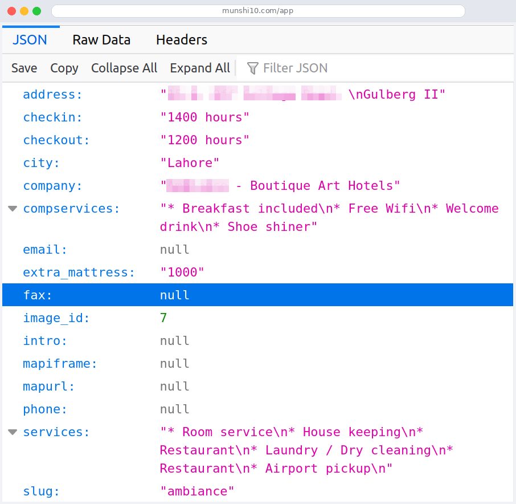This screenshot has height=504, width=516.
Task: Click the "Room service" services value
Action: tap(306, 450)
